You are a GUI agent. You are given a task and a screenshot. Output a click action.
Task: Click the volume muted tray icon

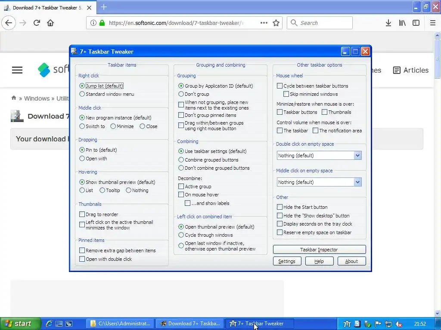[x=398, y=324]
